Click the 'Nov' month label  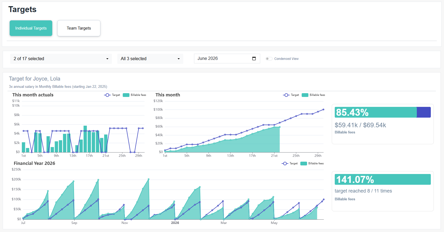tap(125, 223)
